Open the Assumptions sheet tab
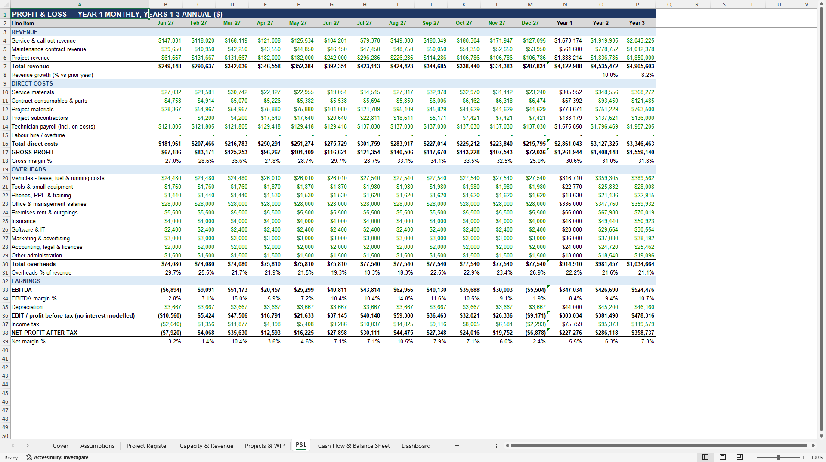Viewport: 826px width, 462px height. [x=97, y=446]
